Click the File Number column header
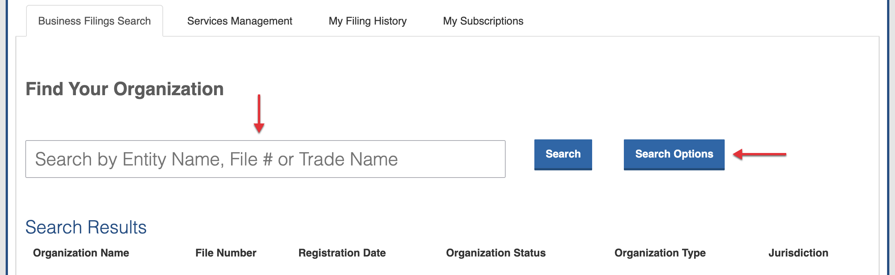 point(226,253)
